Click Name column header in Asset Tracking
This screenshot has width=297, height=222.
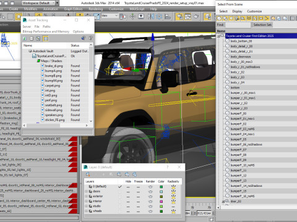pos(45,46)
